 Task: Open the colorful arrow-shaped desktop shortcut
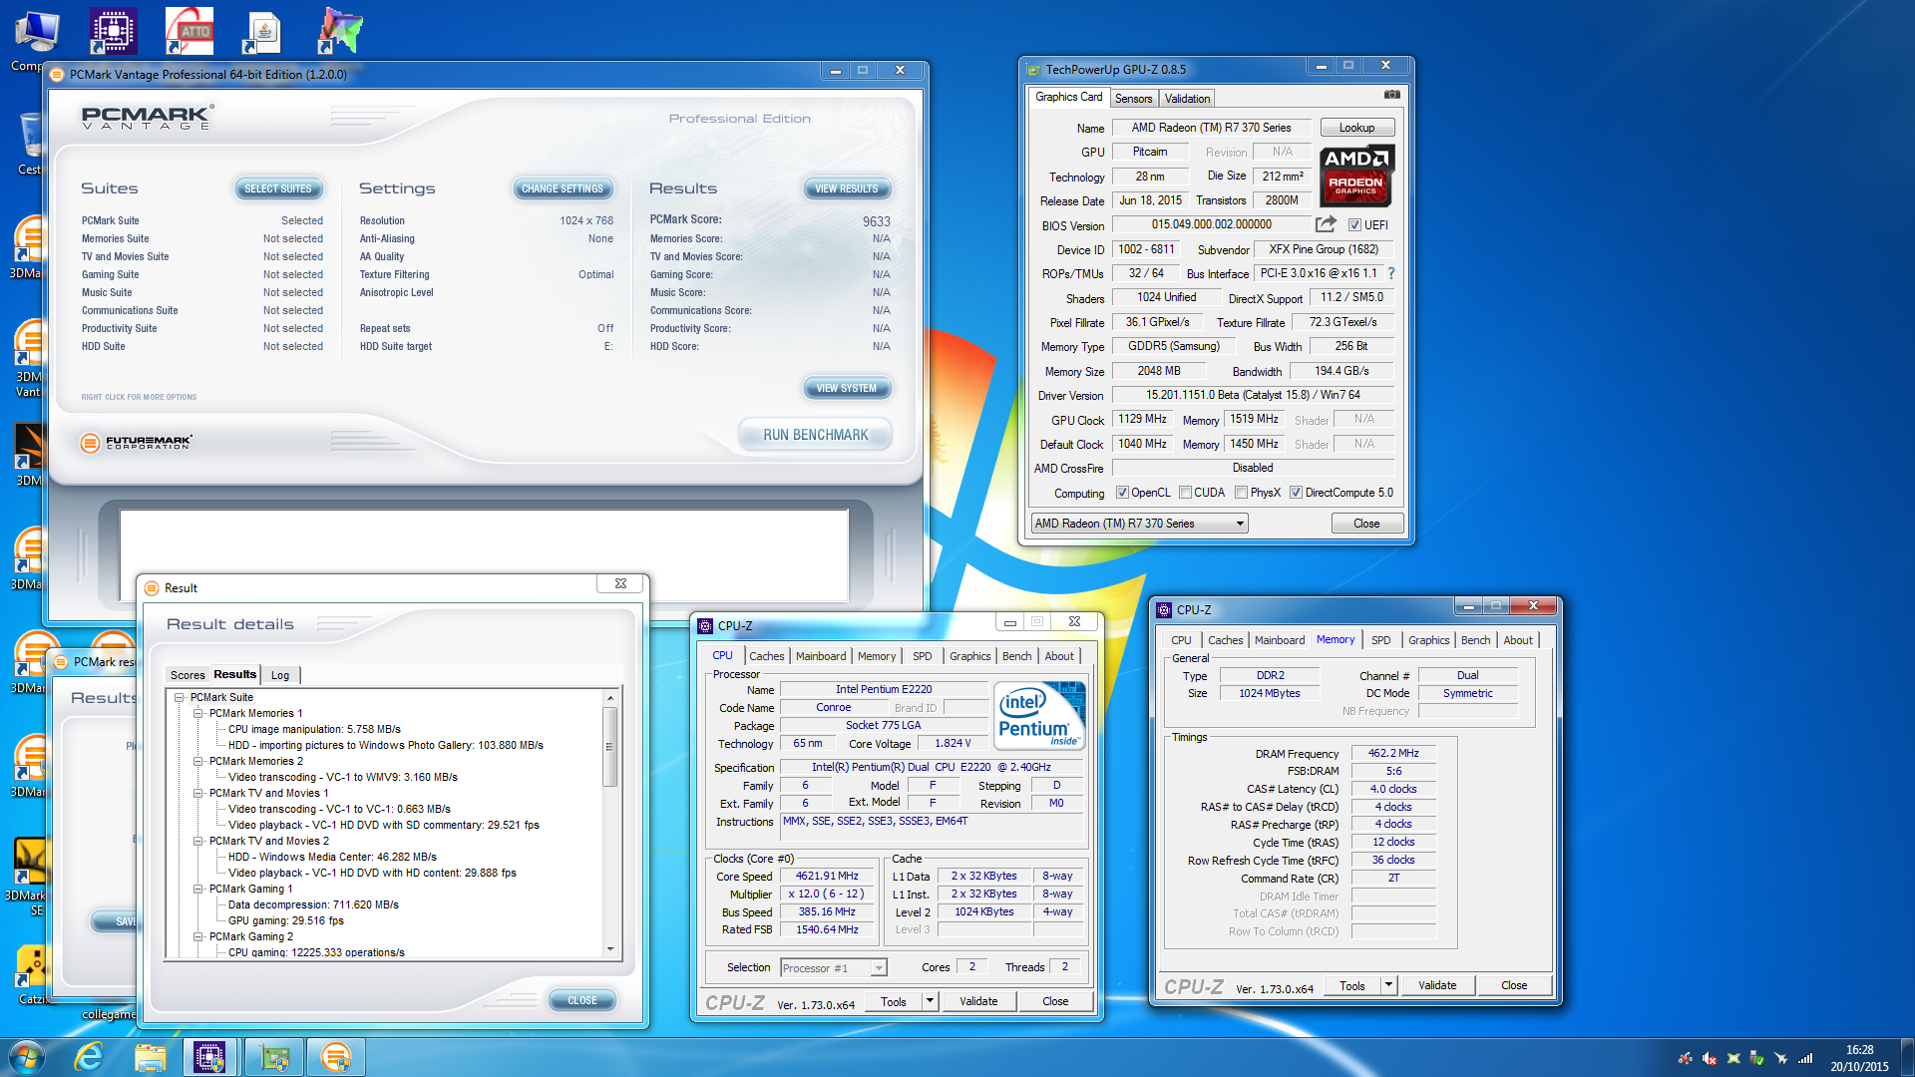(x=340, y=31)
